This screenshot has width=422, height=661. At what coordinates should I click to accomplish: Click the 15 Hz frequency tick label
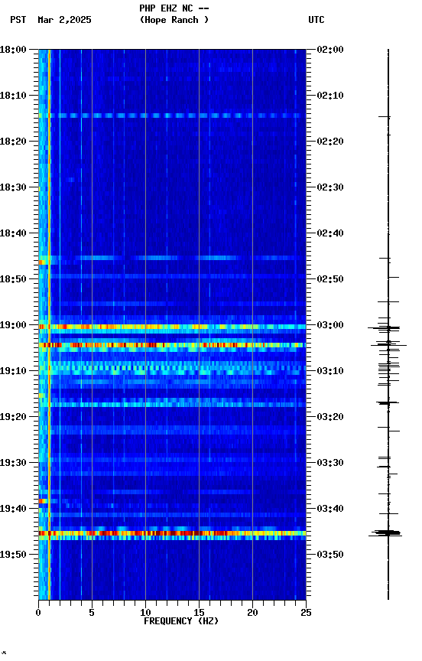coord(200,613)
